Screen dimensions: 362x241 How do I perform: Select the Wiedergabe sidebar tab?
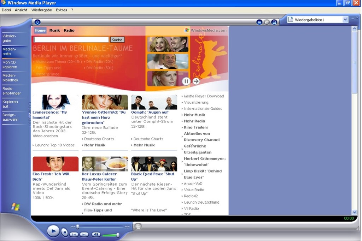tap(14, 38)
